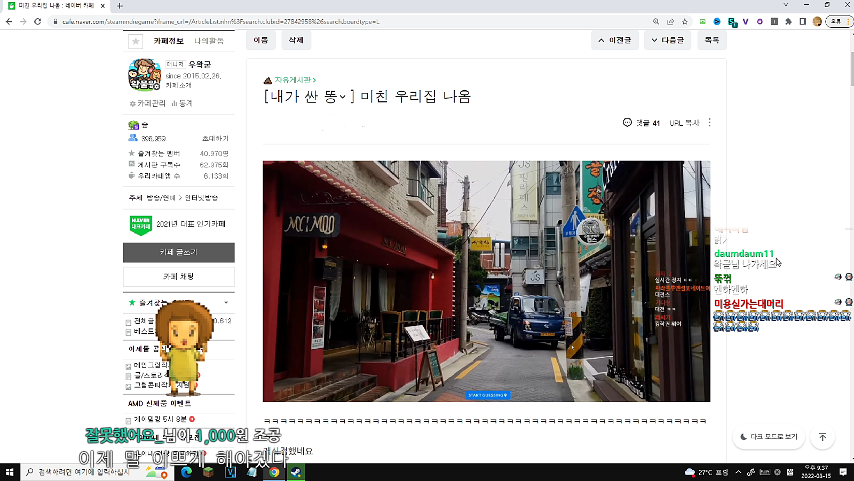The image size is (854, 481).
Task: Go to previous post with 이전글
Action: pyautogui.click(x=614, y=40)
